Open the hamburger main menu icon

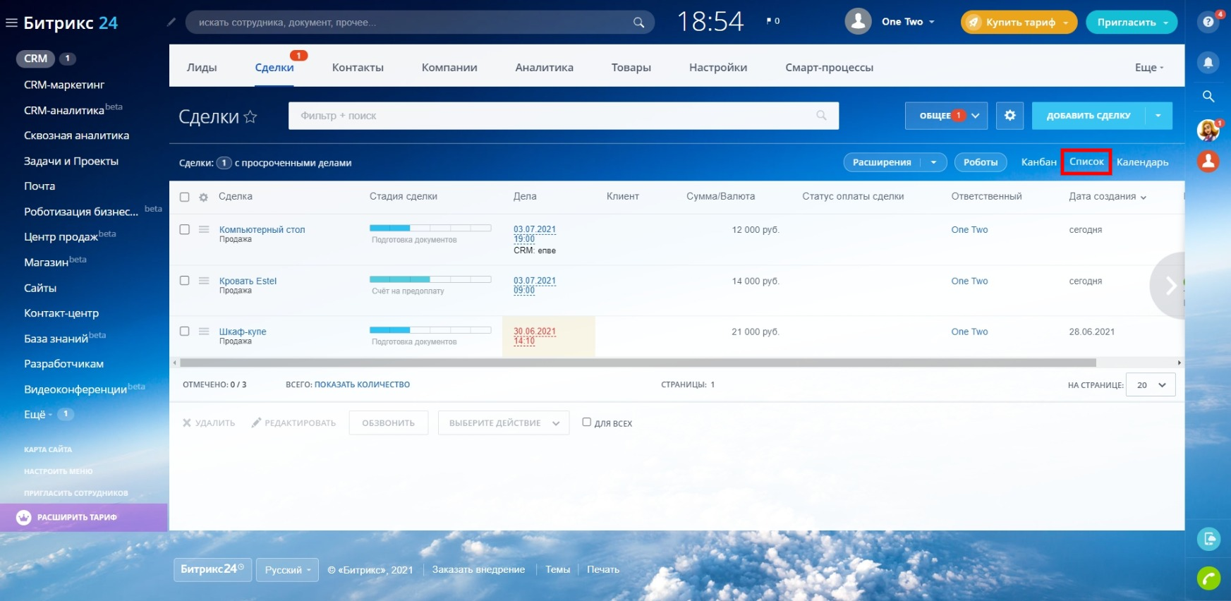[x=11, y=23]
